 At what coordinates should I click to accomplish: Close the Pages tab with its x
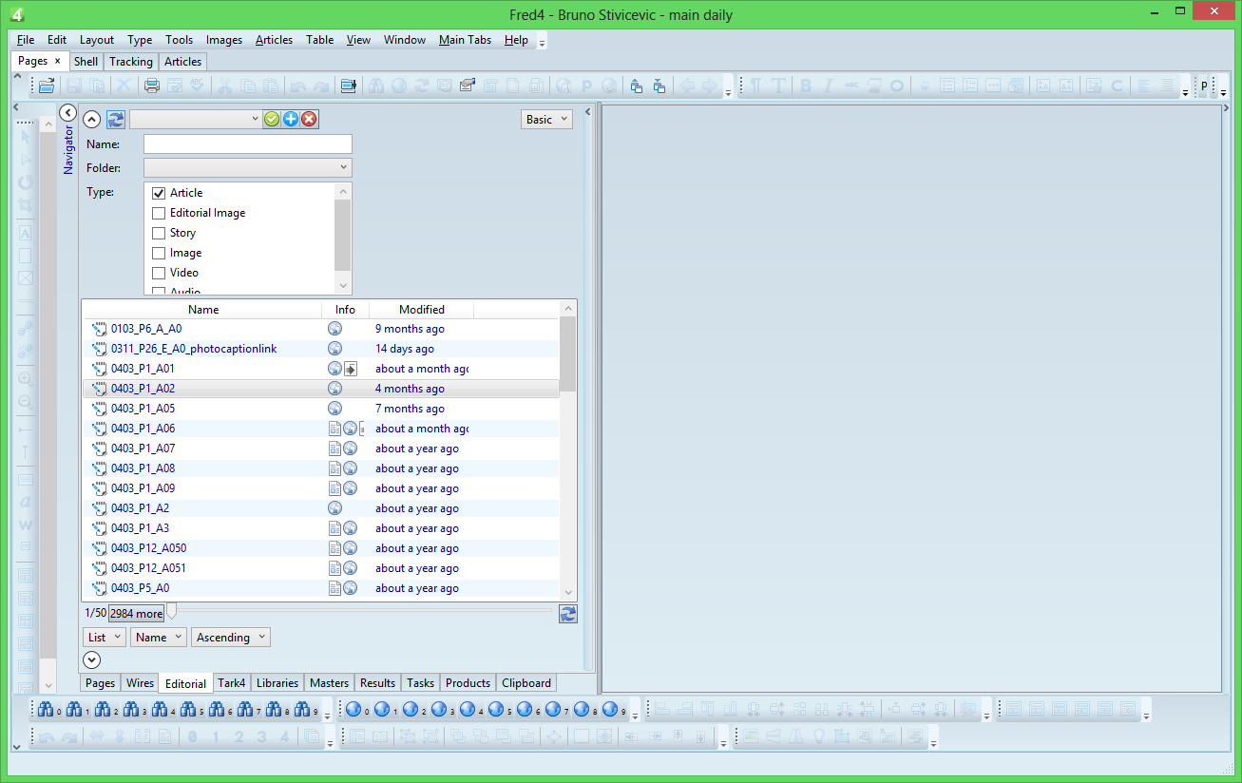click(x=57, y=61)
